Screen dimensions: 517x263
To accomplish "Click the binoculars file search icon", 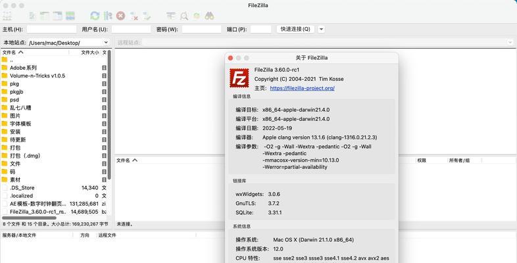I will click(x=209, y=16).
